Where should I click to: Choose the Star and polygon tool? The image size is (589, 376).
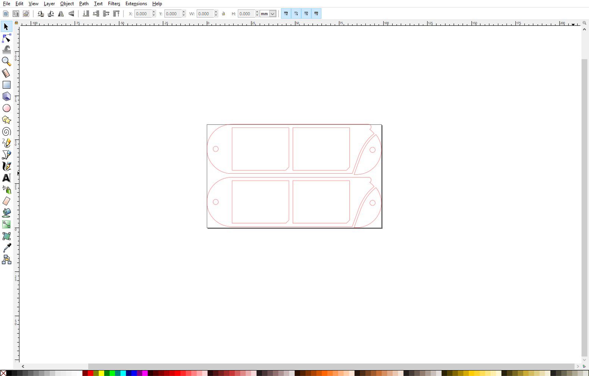click(6, 120)
